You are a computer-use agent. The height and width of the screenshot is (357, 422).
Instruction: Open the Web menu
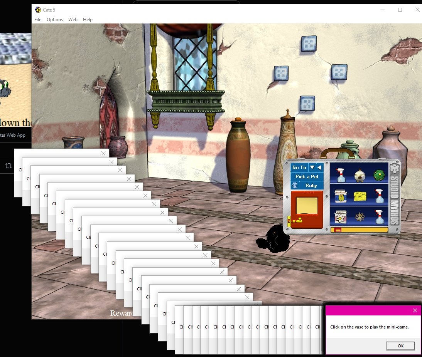point(73,20)
